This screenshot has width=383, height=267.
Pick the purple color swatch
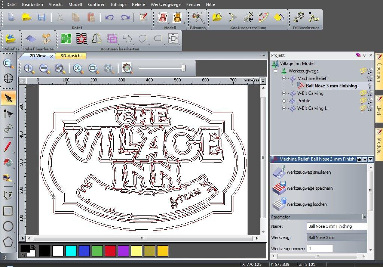[x=123, y=251]
